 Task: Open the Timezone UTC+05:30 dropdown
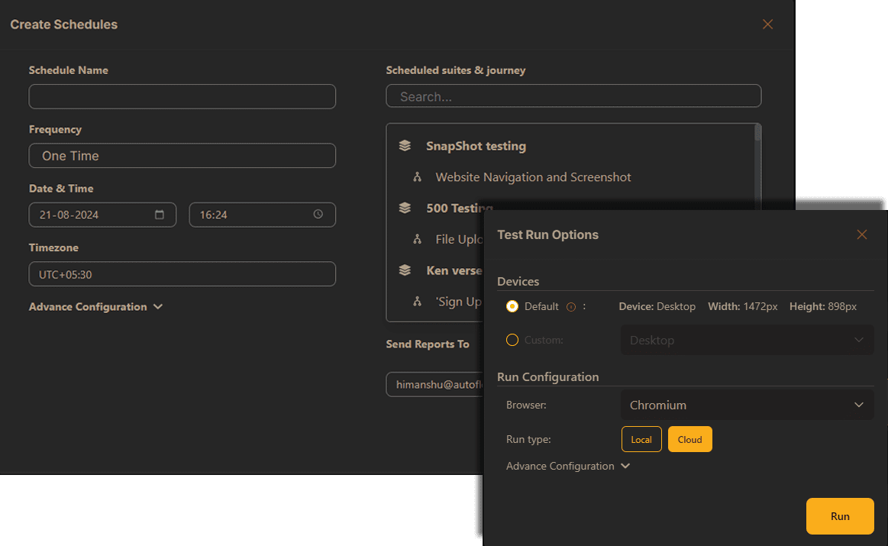(x=182, y=274)
